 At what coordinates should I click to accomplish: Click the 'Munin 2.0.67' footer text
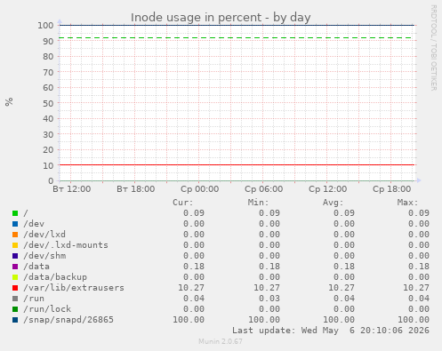tap(221, 341)
